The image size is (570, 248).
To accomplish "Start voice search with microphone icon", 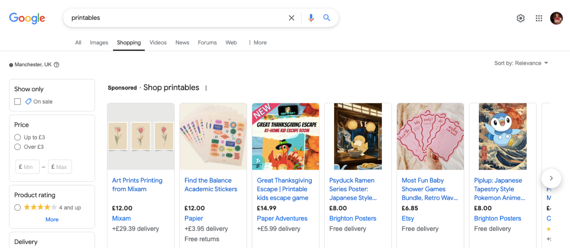I will click(x=311, y=18).
